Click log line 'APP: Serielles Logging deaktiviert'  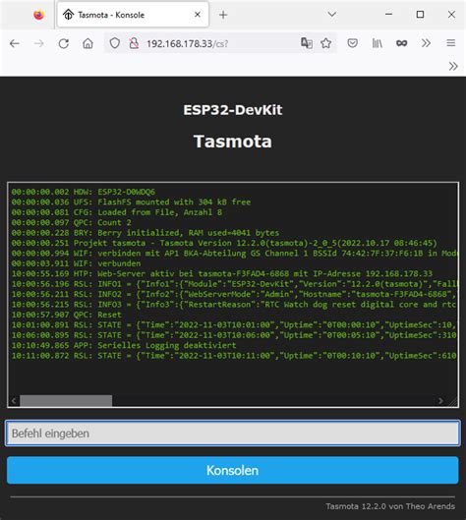click(x=124, y=346)
